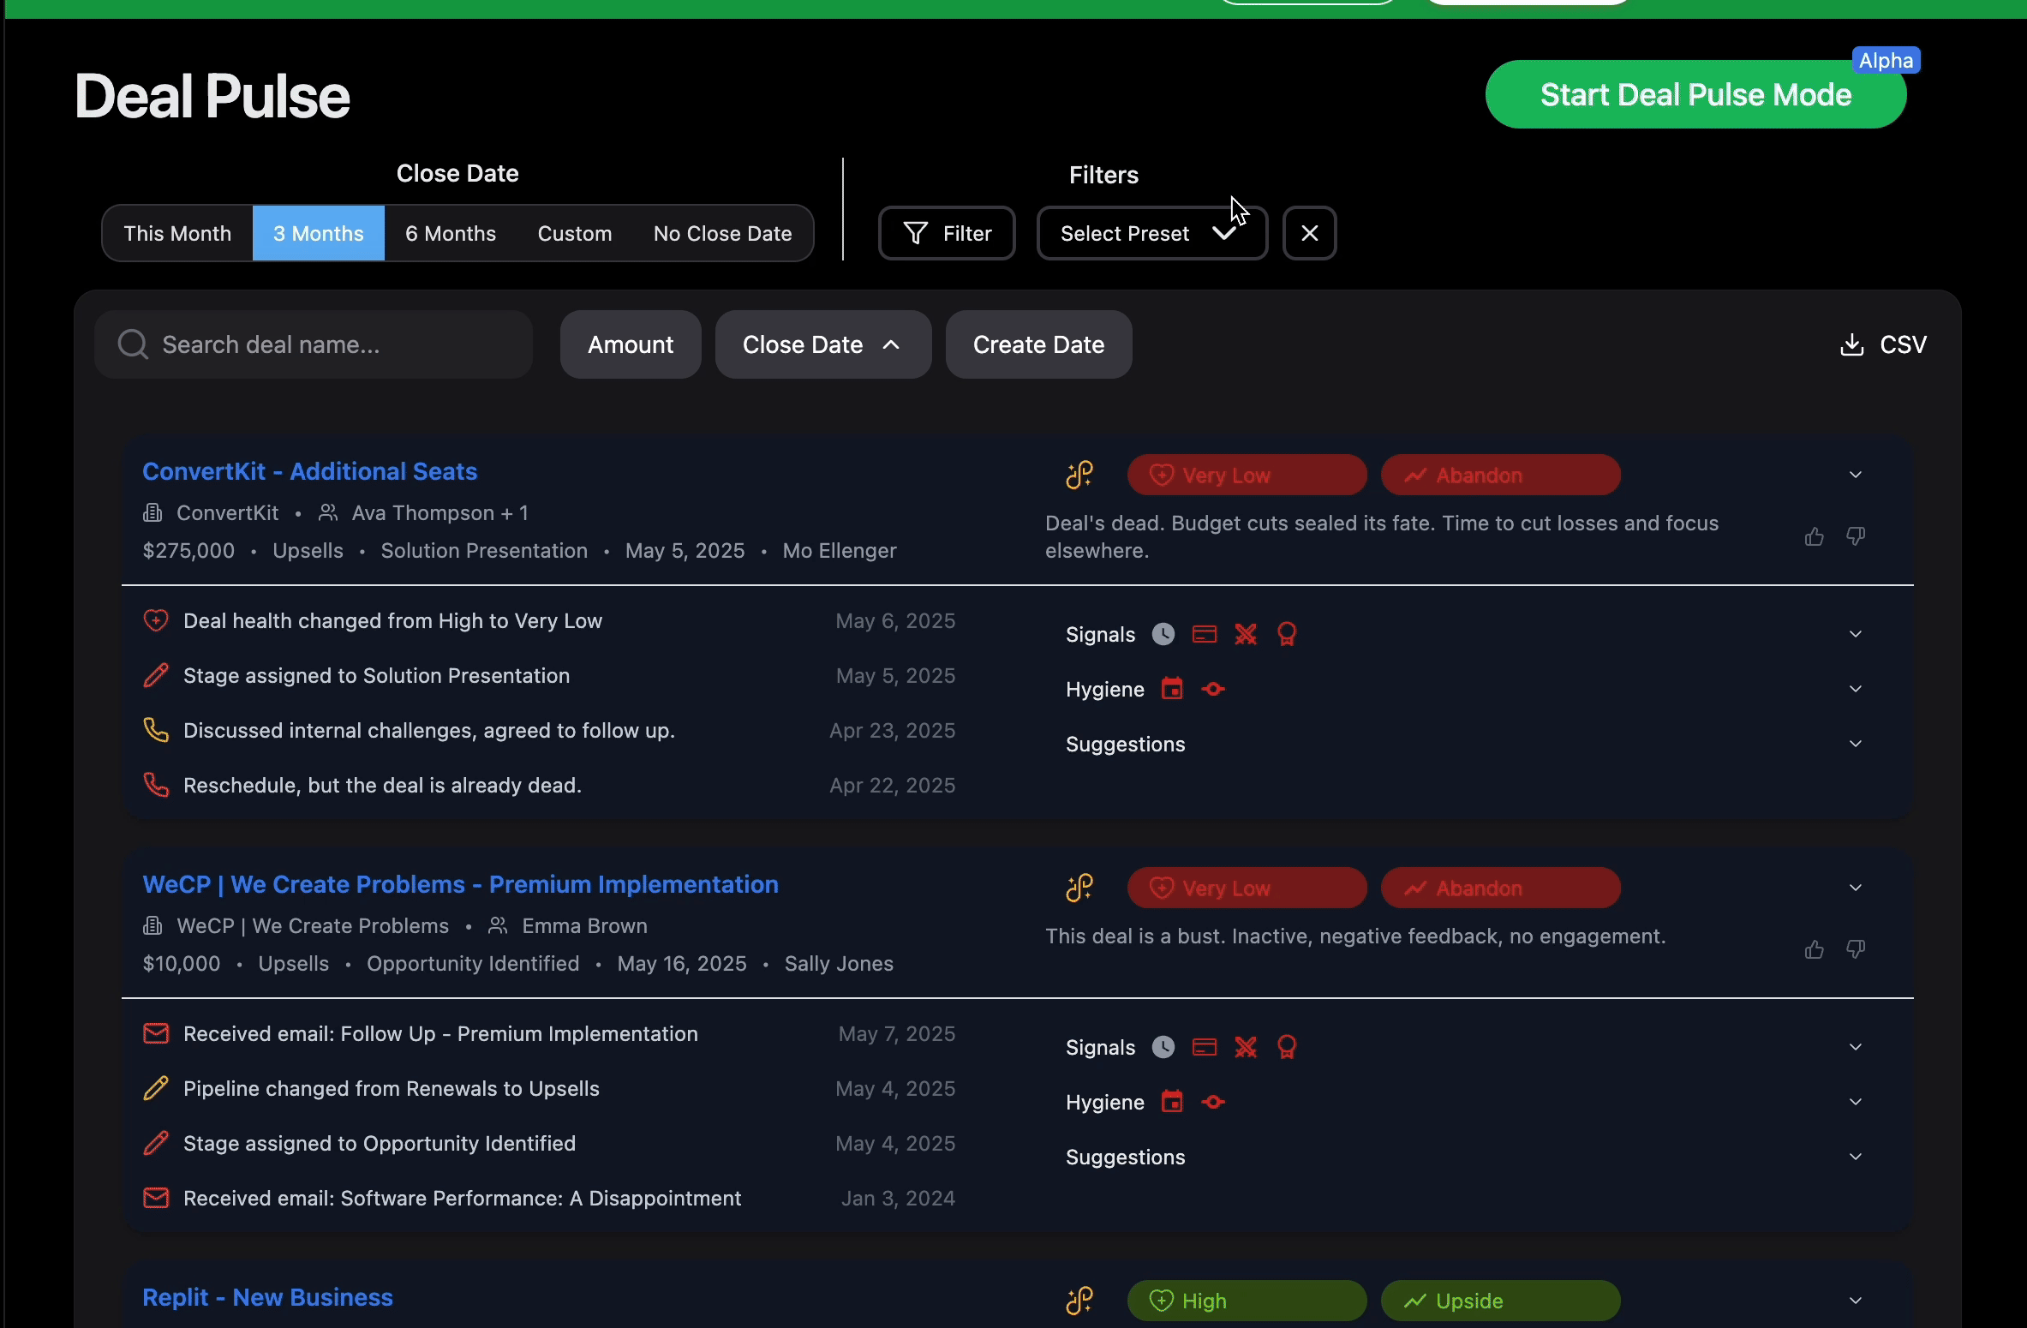2027x1328 pixels.
Task: Click the pencil icon beside Pipeline changed entry
Action: [156, 1088]
